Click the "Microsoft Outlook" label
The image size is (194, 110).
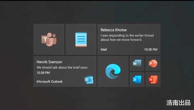click(x=49, y=82)
